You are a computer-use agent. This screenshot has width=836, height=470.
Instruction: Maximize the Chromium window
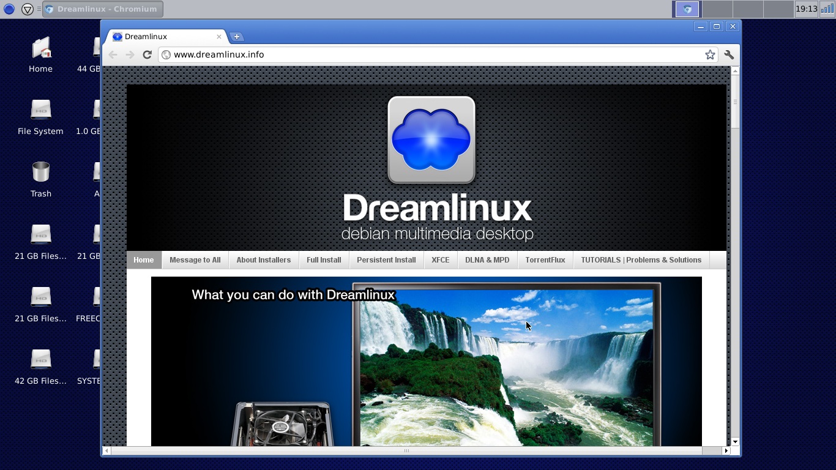click(717, 26)
